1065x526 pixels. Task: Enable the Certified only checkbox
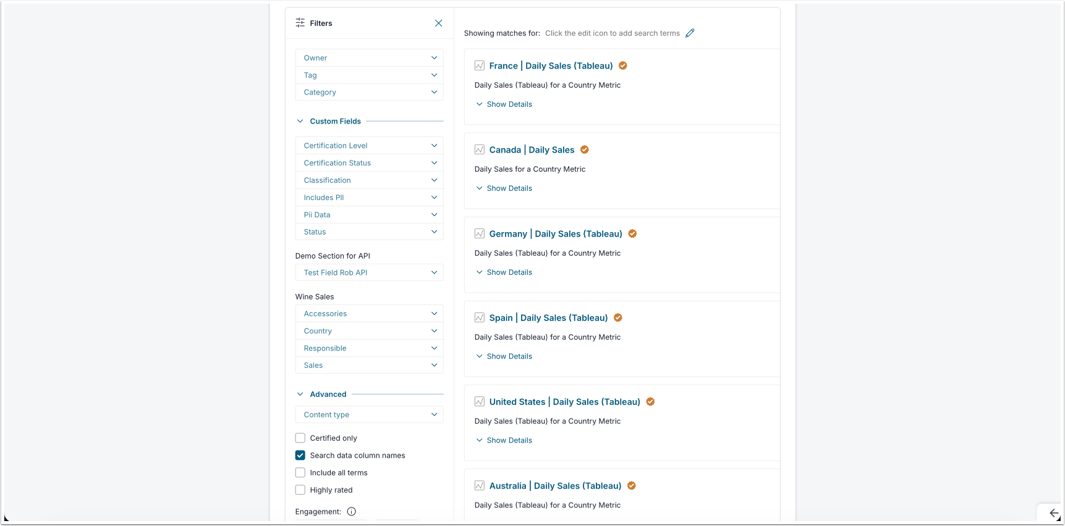[300, 438]
